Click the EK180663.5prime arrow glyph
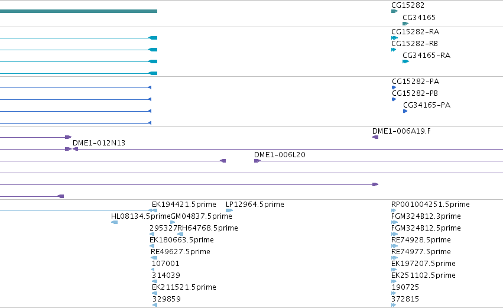 pos(152,246)
